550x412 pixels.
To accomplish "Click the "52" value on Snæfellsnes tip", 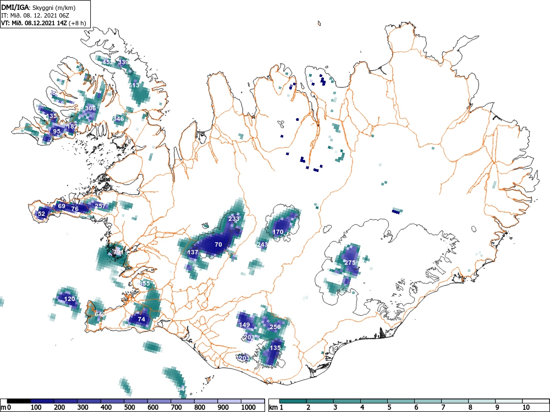I will [x=41, y=214].
